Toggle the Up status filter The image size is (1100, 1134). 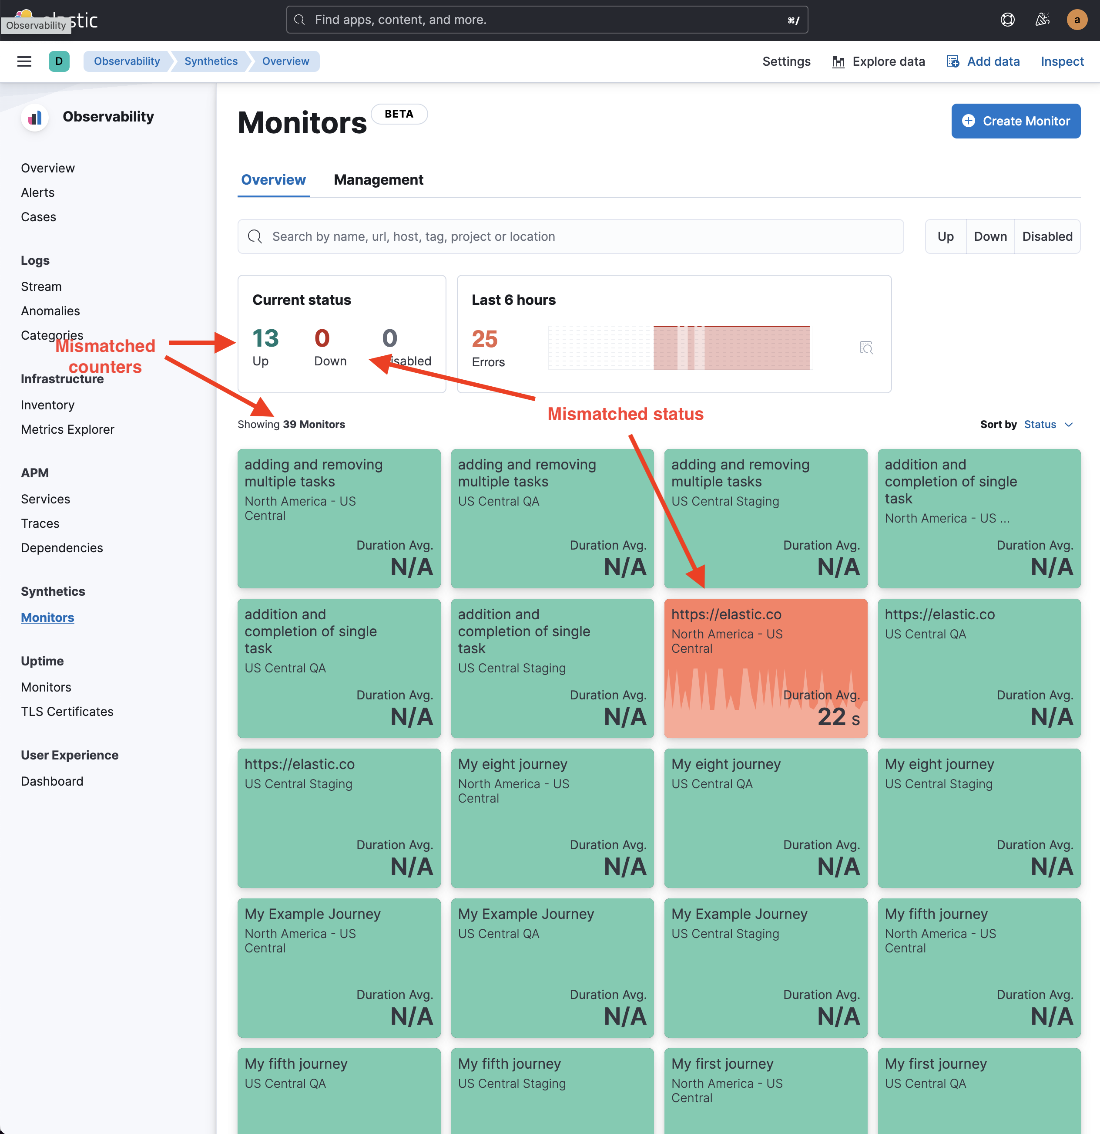click(x=945, y=236)
